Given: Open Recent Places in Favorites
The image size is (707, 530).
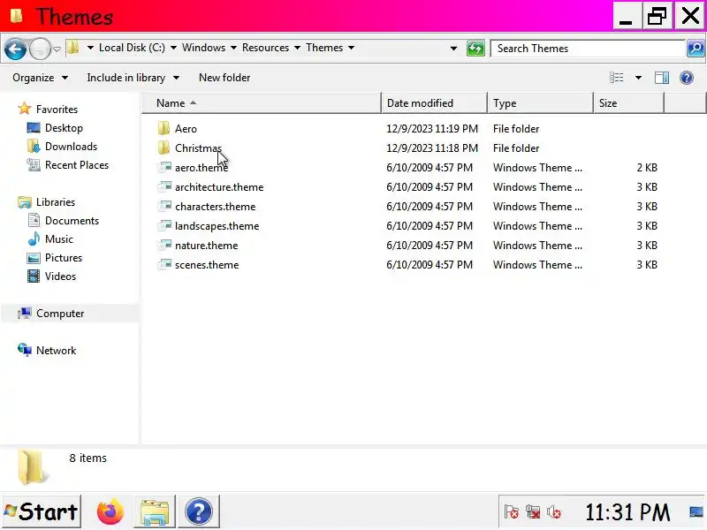Looking at the screenshot, I should 77,165.
